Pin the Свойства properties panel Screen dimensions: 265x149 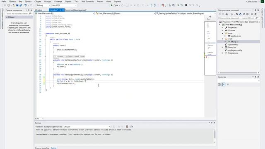tap(255, 77)
